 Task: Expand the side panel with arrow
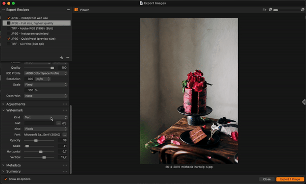click(303, 102)
